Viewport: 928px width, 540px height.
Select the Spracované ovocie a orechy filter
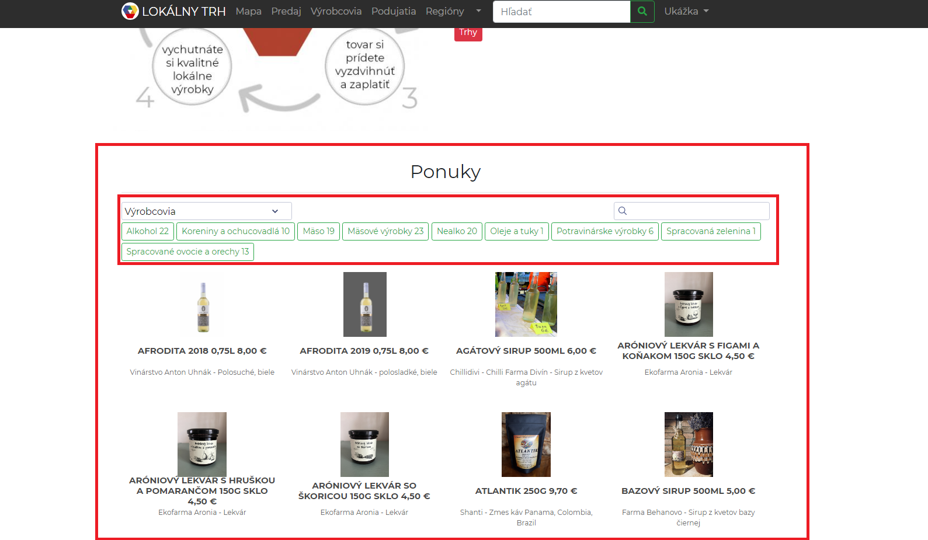[x=187, y=252]
